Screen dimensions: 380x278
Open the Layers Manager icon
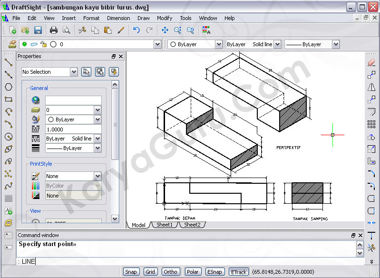[12, 44]
